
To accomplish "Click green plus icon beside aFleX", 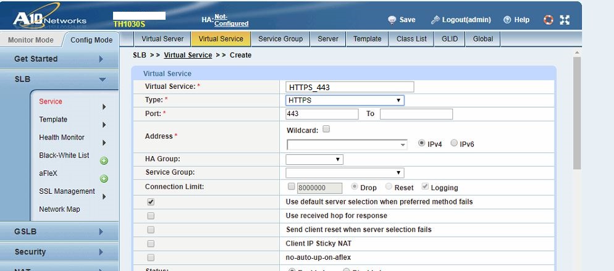I will click(x=104, y=179).
